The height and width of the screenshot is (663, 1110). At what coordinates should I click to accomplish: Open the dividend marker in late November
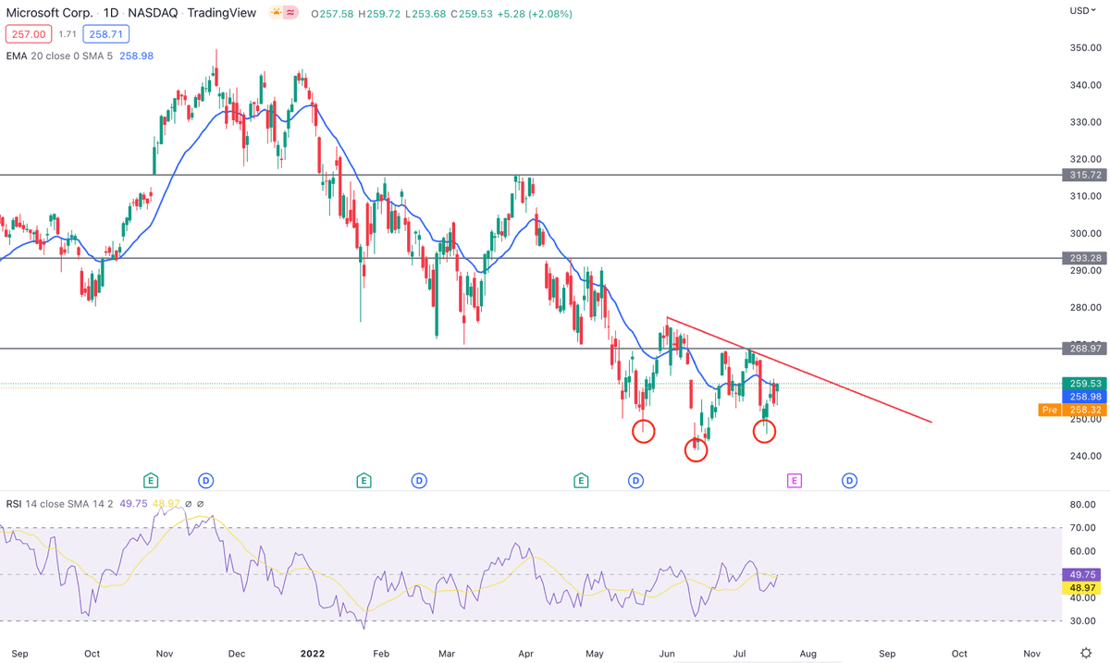[x=206, y=480]
